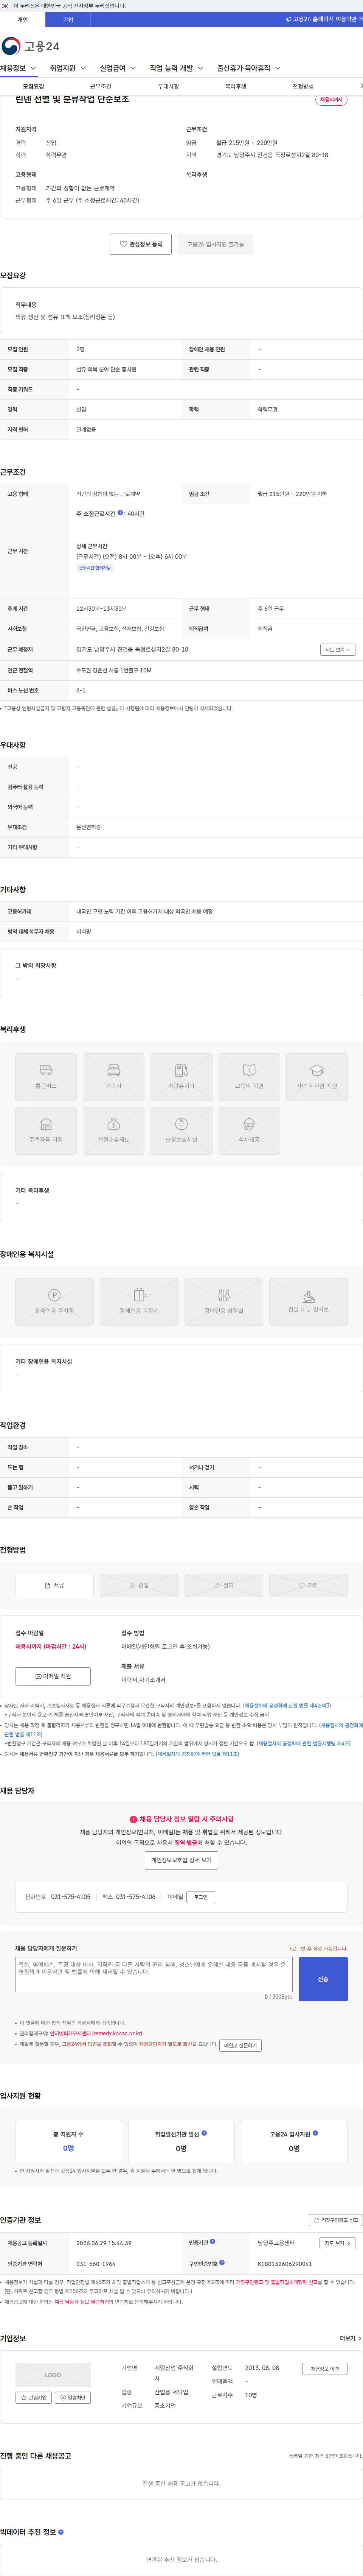The height and width of the screenshot is (2576, 363).
Task: Expand the 실업급여 menu
Action: [118, 68]
